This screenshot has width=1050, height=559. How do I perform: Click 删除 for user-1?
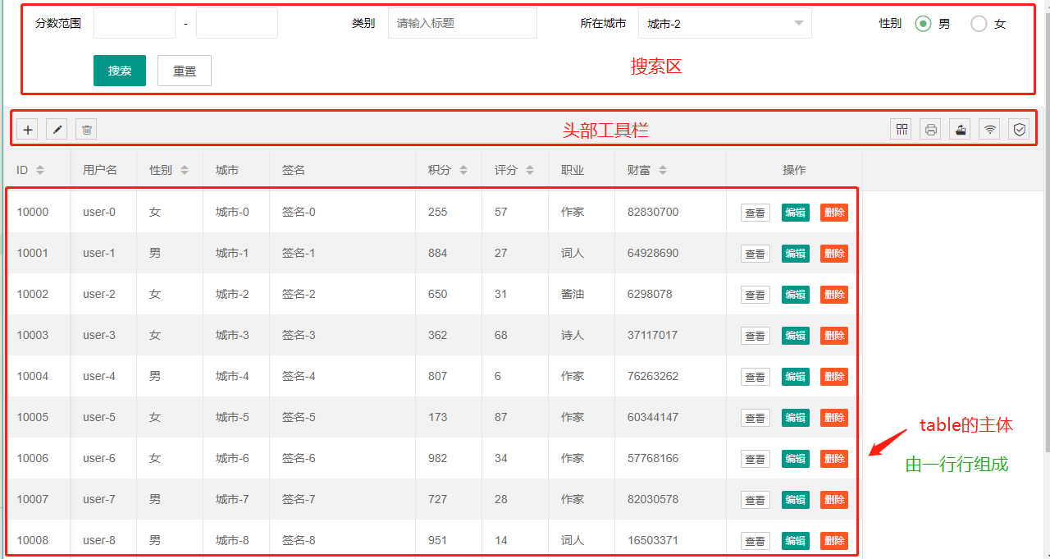(834, 253)
